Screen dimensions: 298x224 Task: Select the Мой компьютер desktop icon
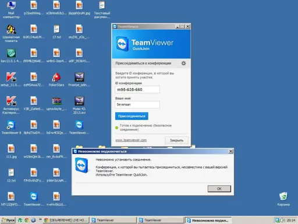(11, 10)
